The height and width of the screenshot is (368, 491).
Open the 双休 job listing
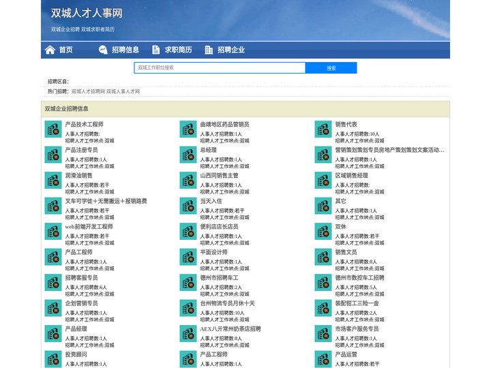point(341,226)
